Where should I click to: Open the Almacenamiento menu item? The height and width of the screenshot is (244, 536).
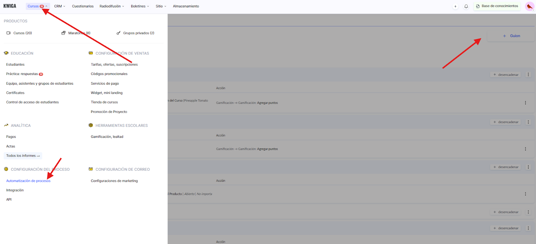point(186,6)
